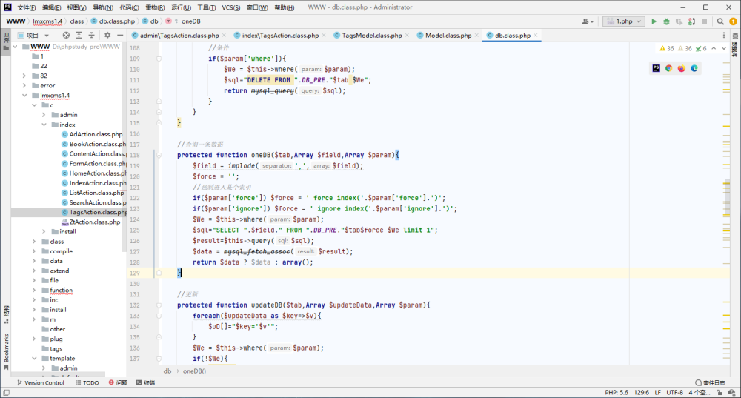Collapse the lmxcms1.4 folder
The height and width of the screenshot is (398, 741).
(24, 96)
